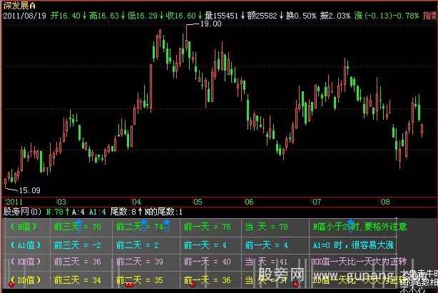Image resolution: width=438 pixels, height=293 pixels.
Task: Click the A:4 indicator value
Action: tap(78, 212)
